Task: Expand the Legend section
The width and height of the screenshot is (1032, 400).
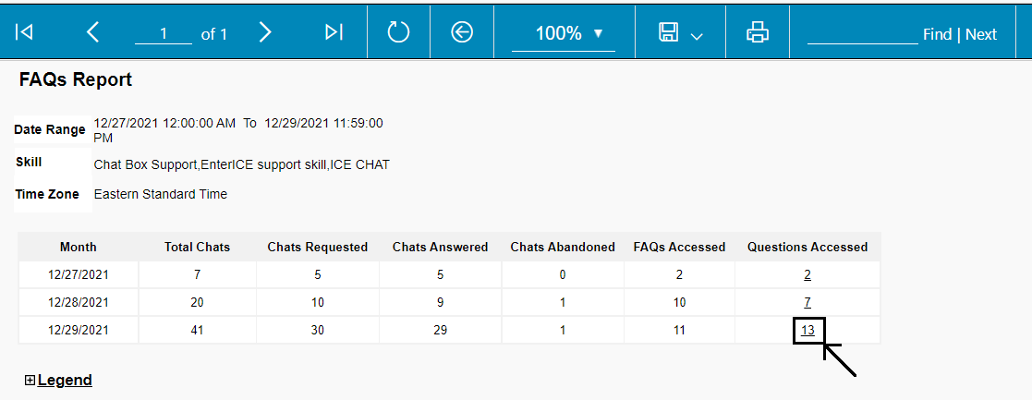Action: point(30,380)
